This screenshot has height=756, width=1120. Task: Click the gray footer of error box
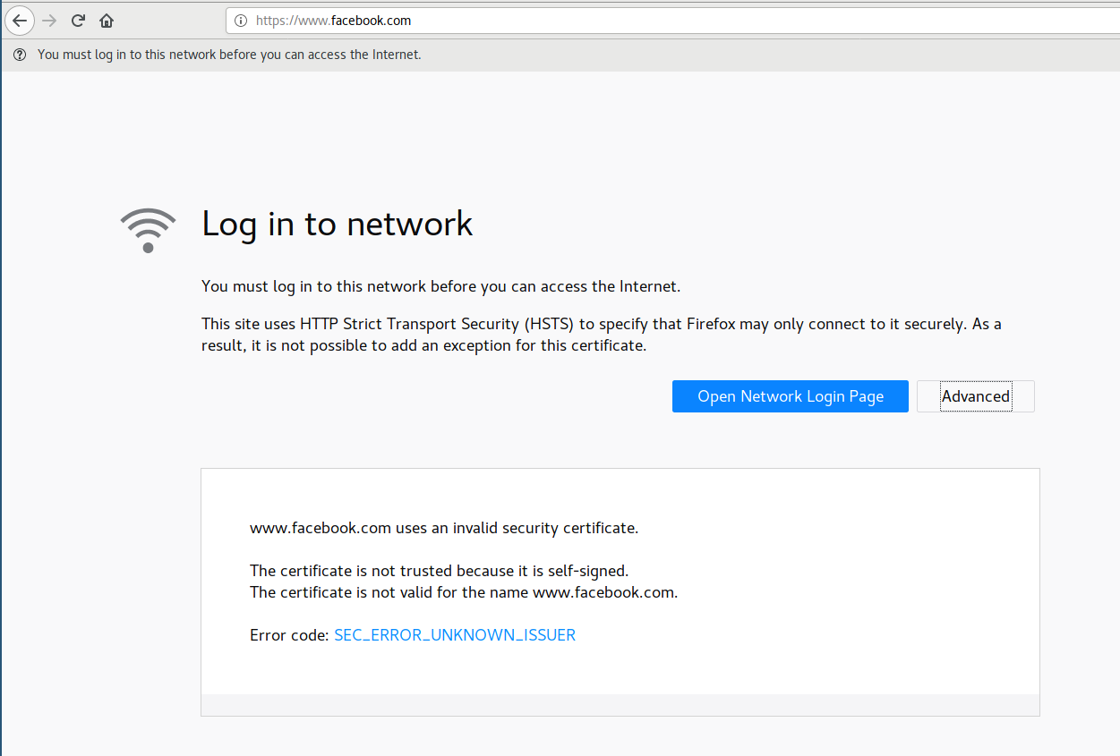(x=620, y=705)
